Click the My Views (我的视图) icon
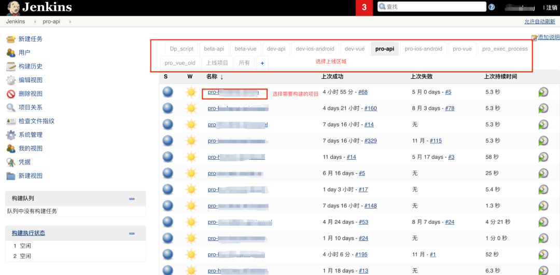The image size is (560, 275). point(11,148)
